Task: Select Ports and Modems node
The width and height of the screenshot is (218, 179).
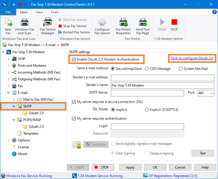Action: (32, 66)
